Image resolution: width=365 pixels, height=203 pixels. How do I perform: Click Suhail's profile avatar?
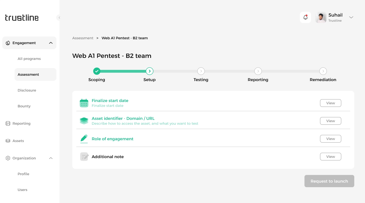click(x=321, y=17)
